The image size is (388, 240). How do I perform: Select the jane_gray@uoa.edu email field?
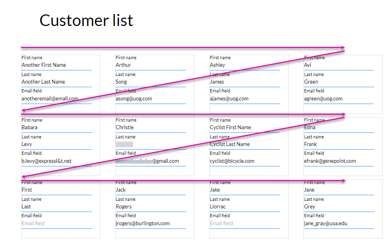(338, 224)
